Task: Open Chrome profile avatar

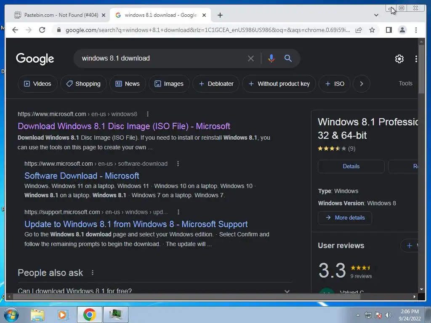Action: (402, 30)
